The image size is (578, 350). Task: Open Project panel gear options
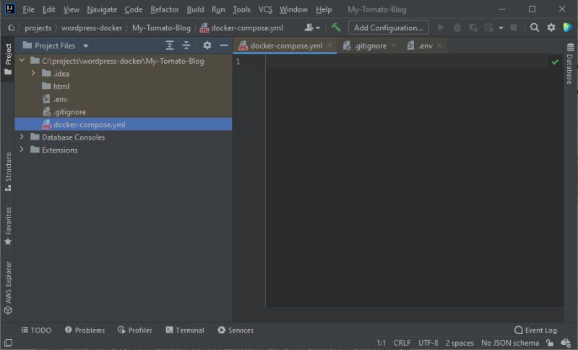tap(207, 46)
